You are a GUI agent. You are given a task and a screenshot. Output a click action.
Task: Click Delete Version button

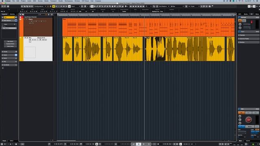click(x=10, y=46)
